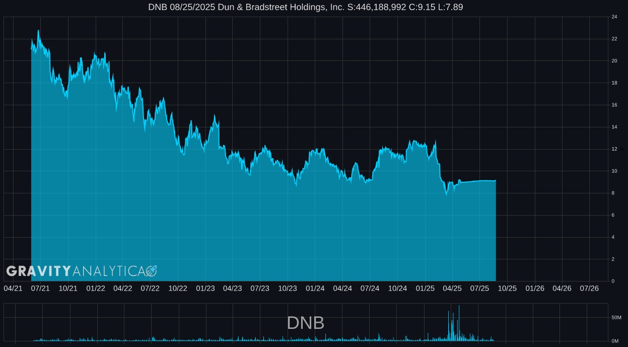Select the C:9.15 close value in the title
This screenshot has height=347, width=628.
tap(421, 7)
